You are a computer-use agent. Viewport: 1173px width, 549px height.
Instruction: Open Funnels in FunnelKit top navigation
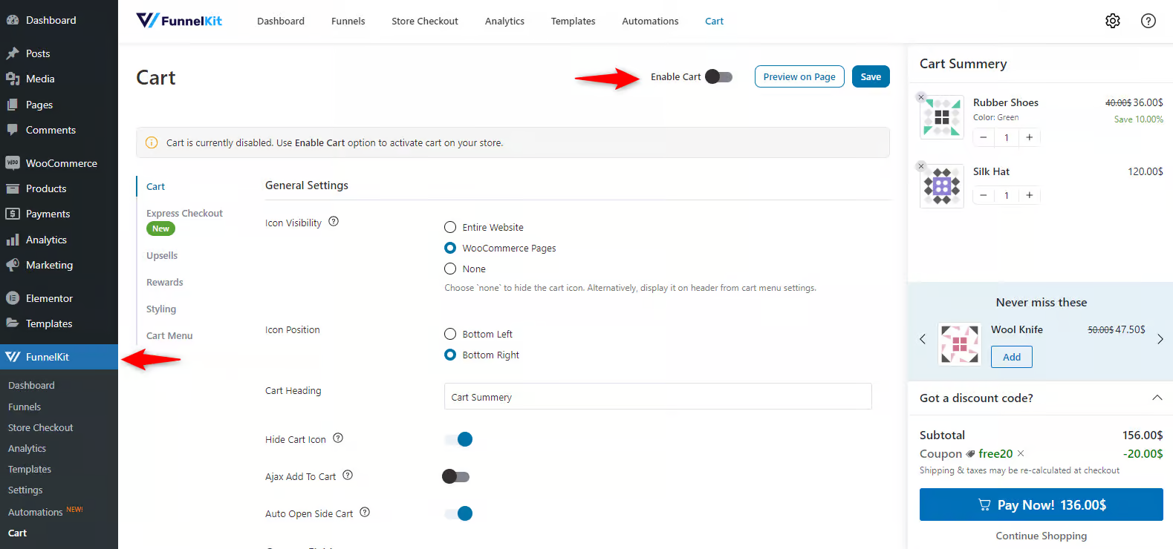tap(348, 21)
